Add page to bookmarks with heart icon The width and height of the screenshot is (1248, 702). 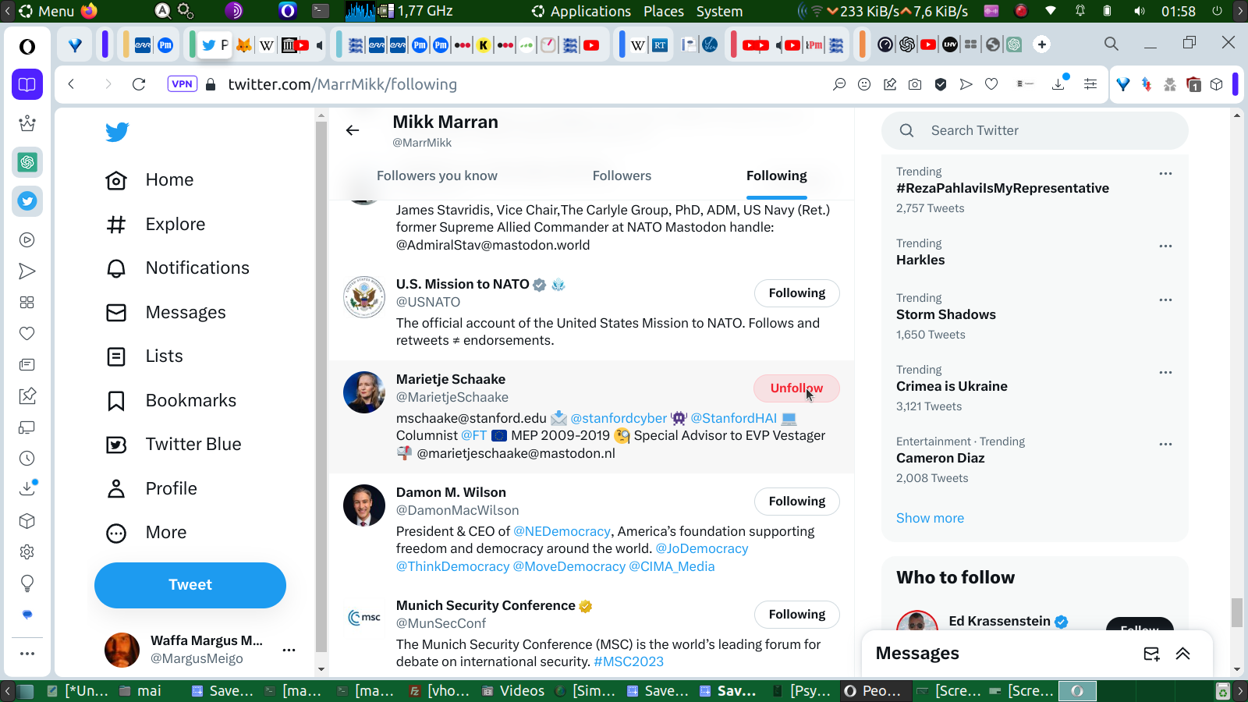pos(991,84)
